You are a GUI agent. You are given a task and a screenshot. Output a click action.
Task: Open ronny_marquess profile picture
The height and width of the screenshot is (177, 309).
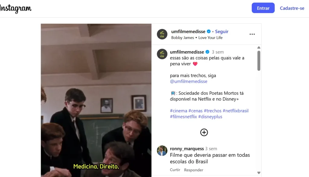pos(162,151)
